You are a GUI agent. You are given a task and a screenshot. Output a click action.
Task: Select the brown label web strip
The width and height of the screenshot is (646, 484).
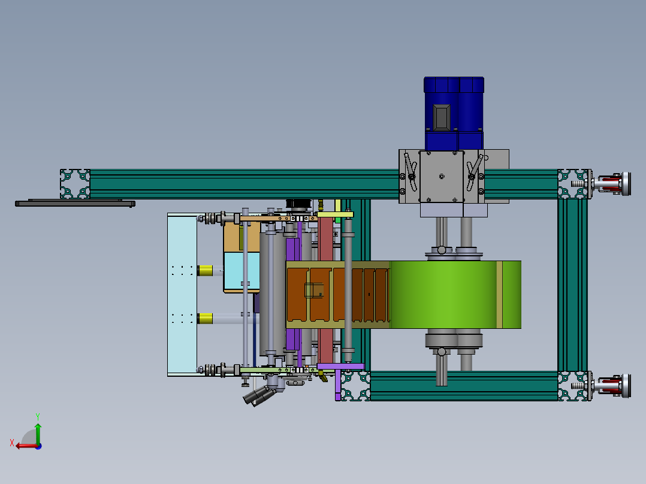338,295
